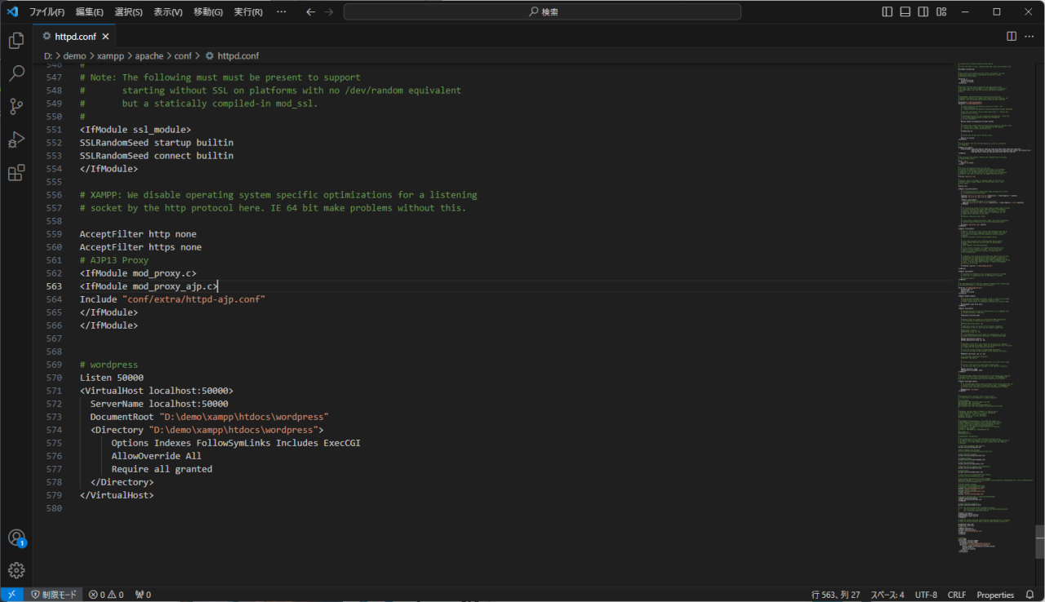Open the 編集(E) menu

pyautogui.click(x=90, y=12)
